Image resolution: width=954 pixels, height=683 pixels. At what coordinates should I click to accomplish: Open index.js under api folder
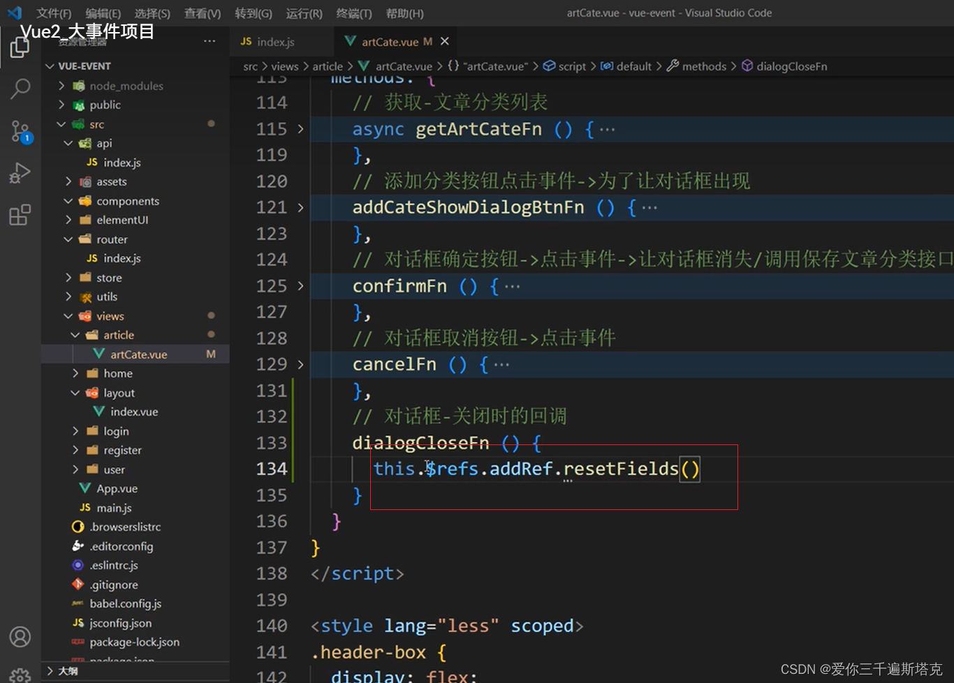pos(135,163)
